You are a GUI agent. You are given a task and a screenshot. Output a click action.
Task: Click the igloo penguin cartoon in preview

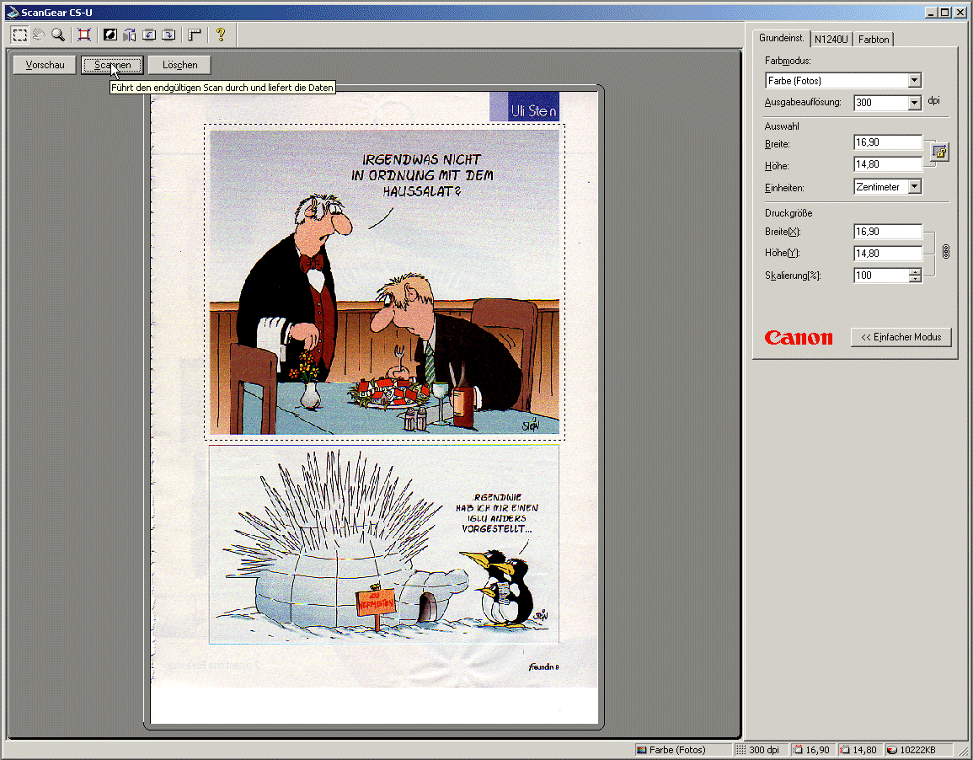coord(384,544)
